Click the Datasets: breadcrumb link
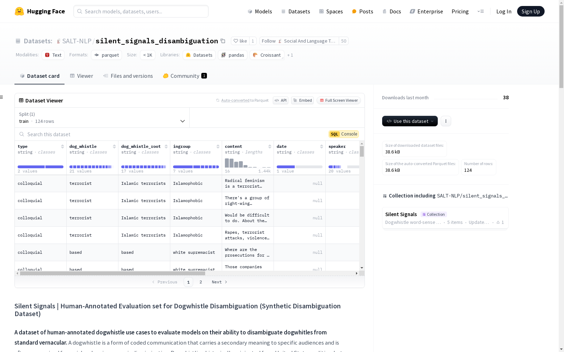The height and width of the screenshot is (352, 564). click(38, 41)
